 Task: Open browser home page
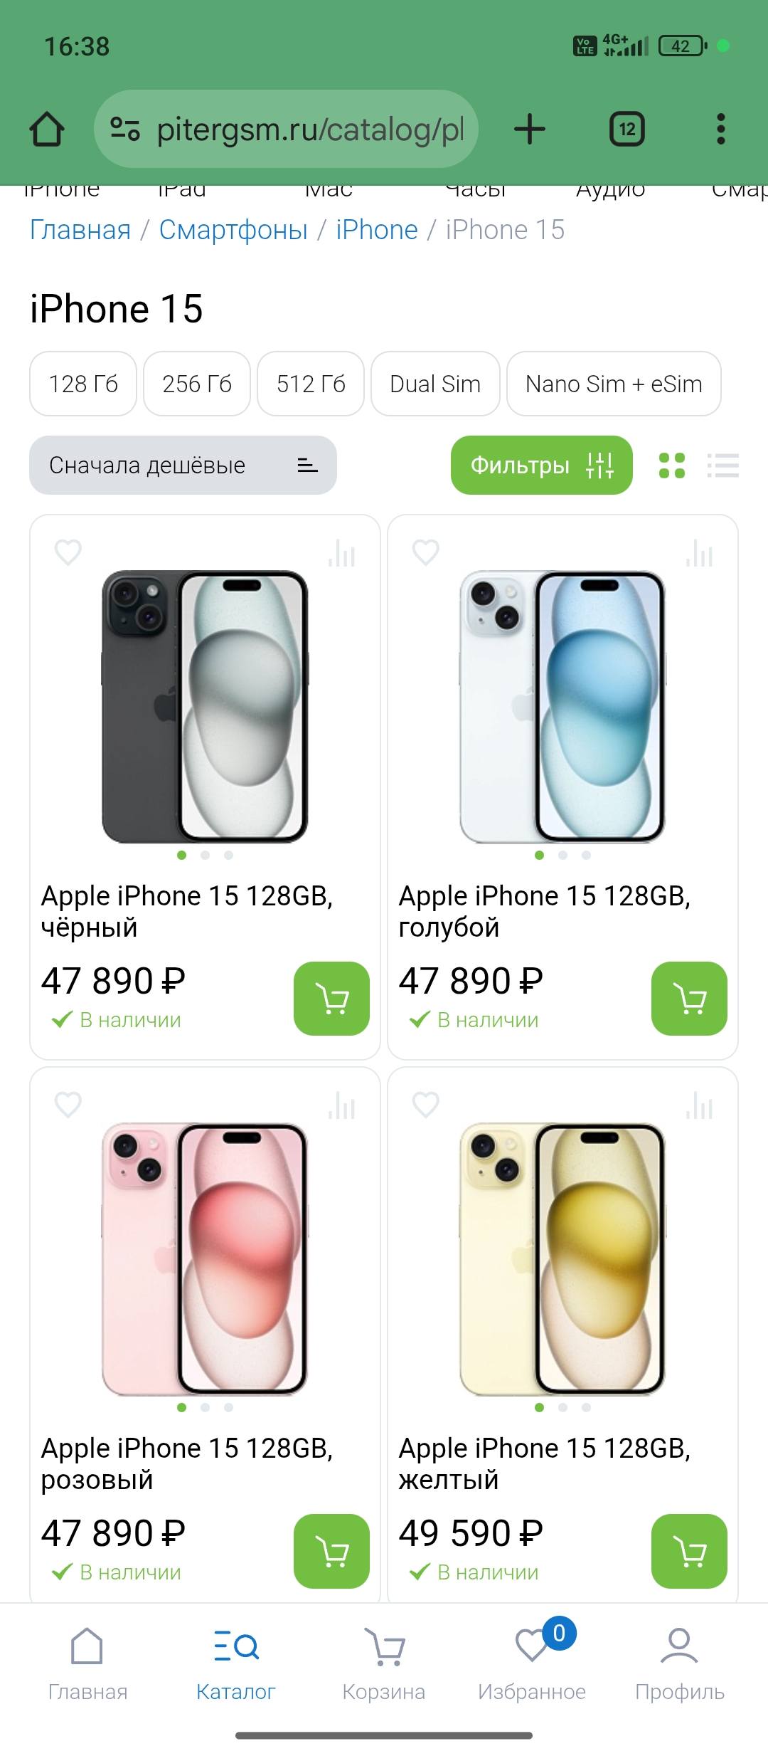[x=47, y=130]
